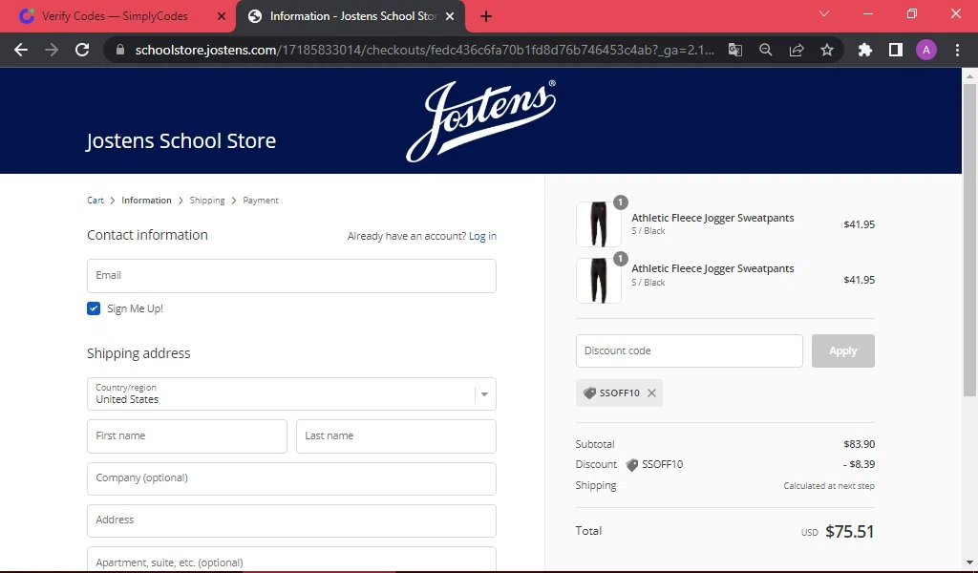Click 'Calculated at next step' text
The height and width of the screenshot is (573, 978).
829,486
